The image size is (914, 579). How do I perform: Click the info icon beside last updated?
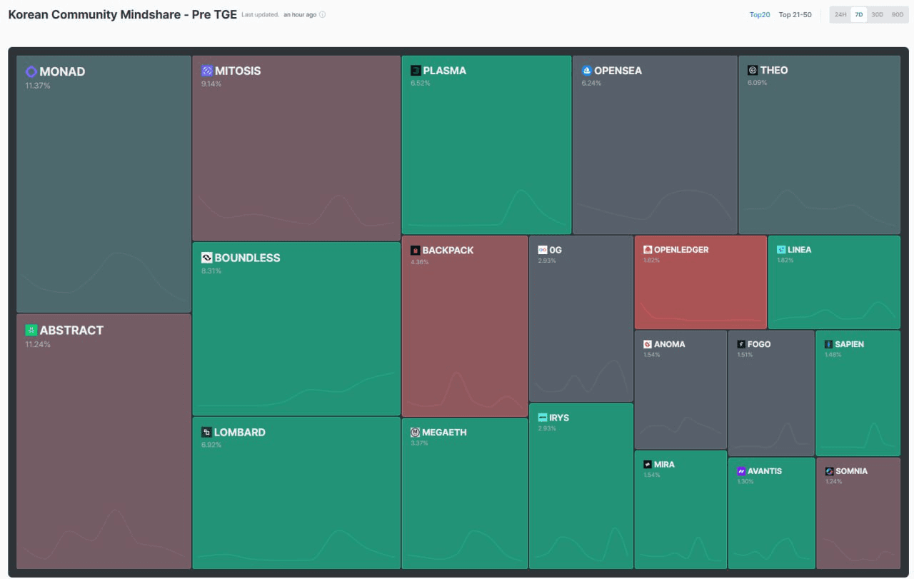[322, 15]
